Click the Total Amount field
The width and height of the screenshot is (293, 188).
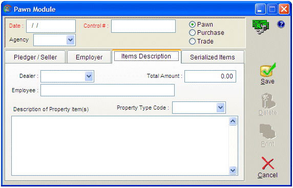[210, 76]
